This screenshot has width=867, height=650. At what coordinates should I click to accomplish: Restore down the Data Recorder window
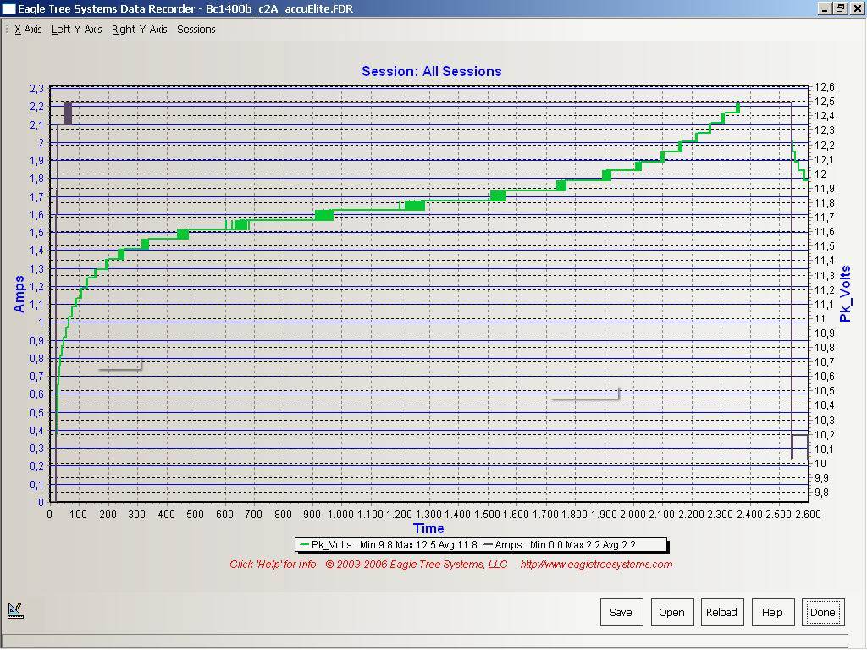click(x=840, y=8)
